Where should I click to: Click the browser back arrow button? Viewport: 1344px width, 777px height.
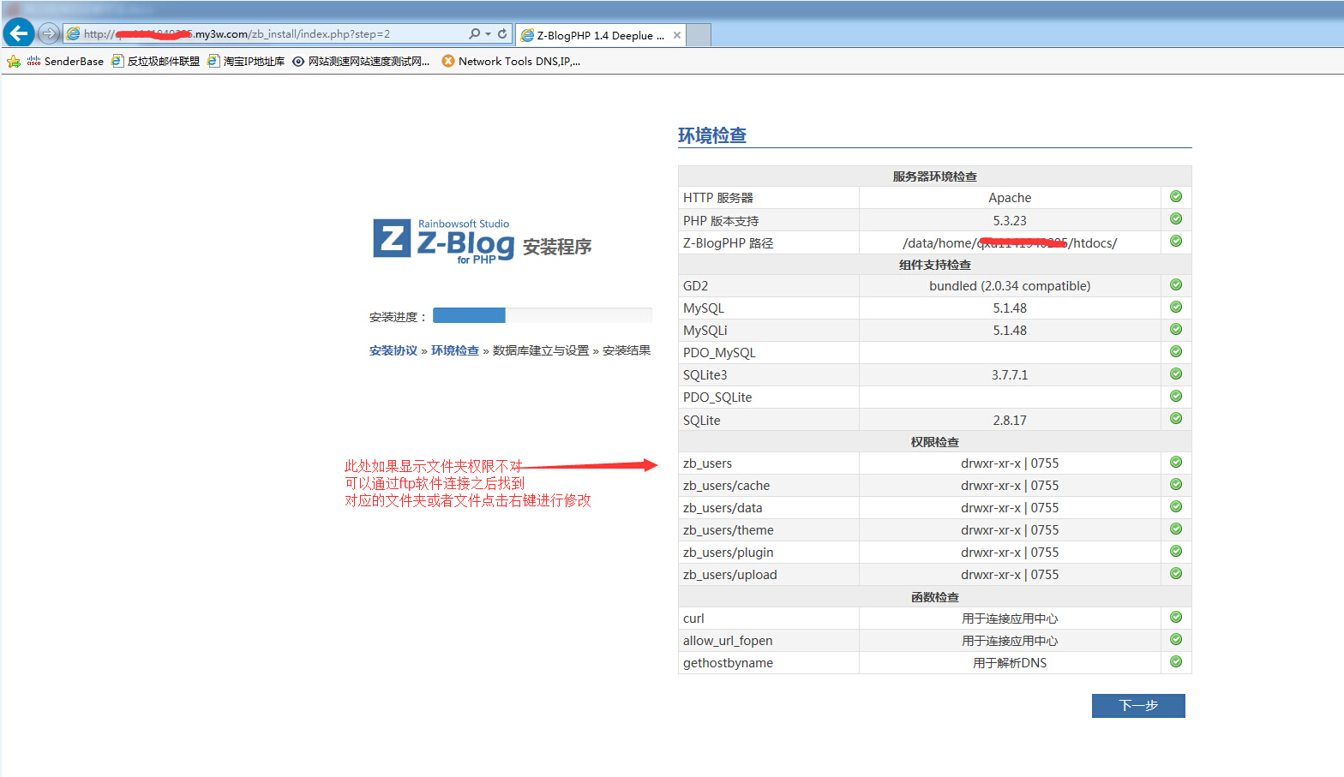click(x=19, y=33)
